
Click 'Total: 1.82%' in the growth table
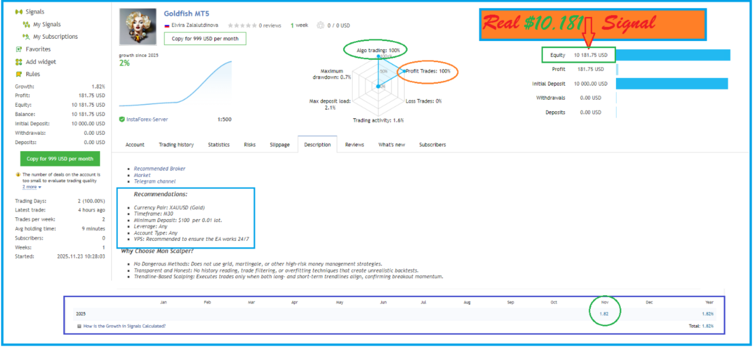coord(703,326)
